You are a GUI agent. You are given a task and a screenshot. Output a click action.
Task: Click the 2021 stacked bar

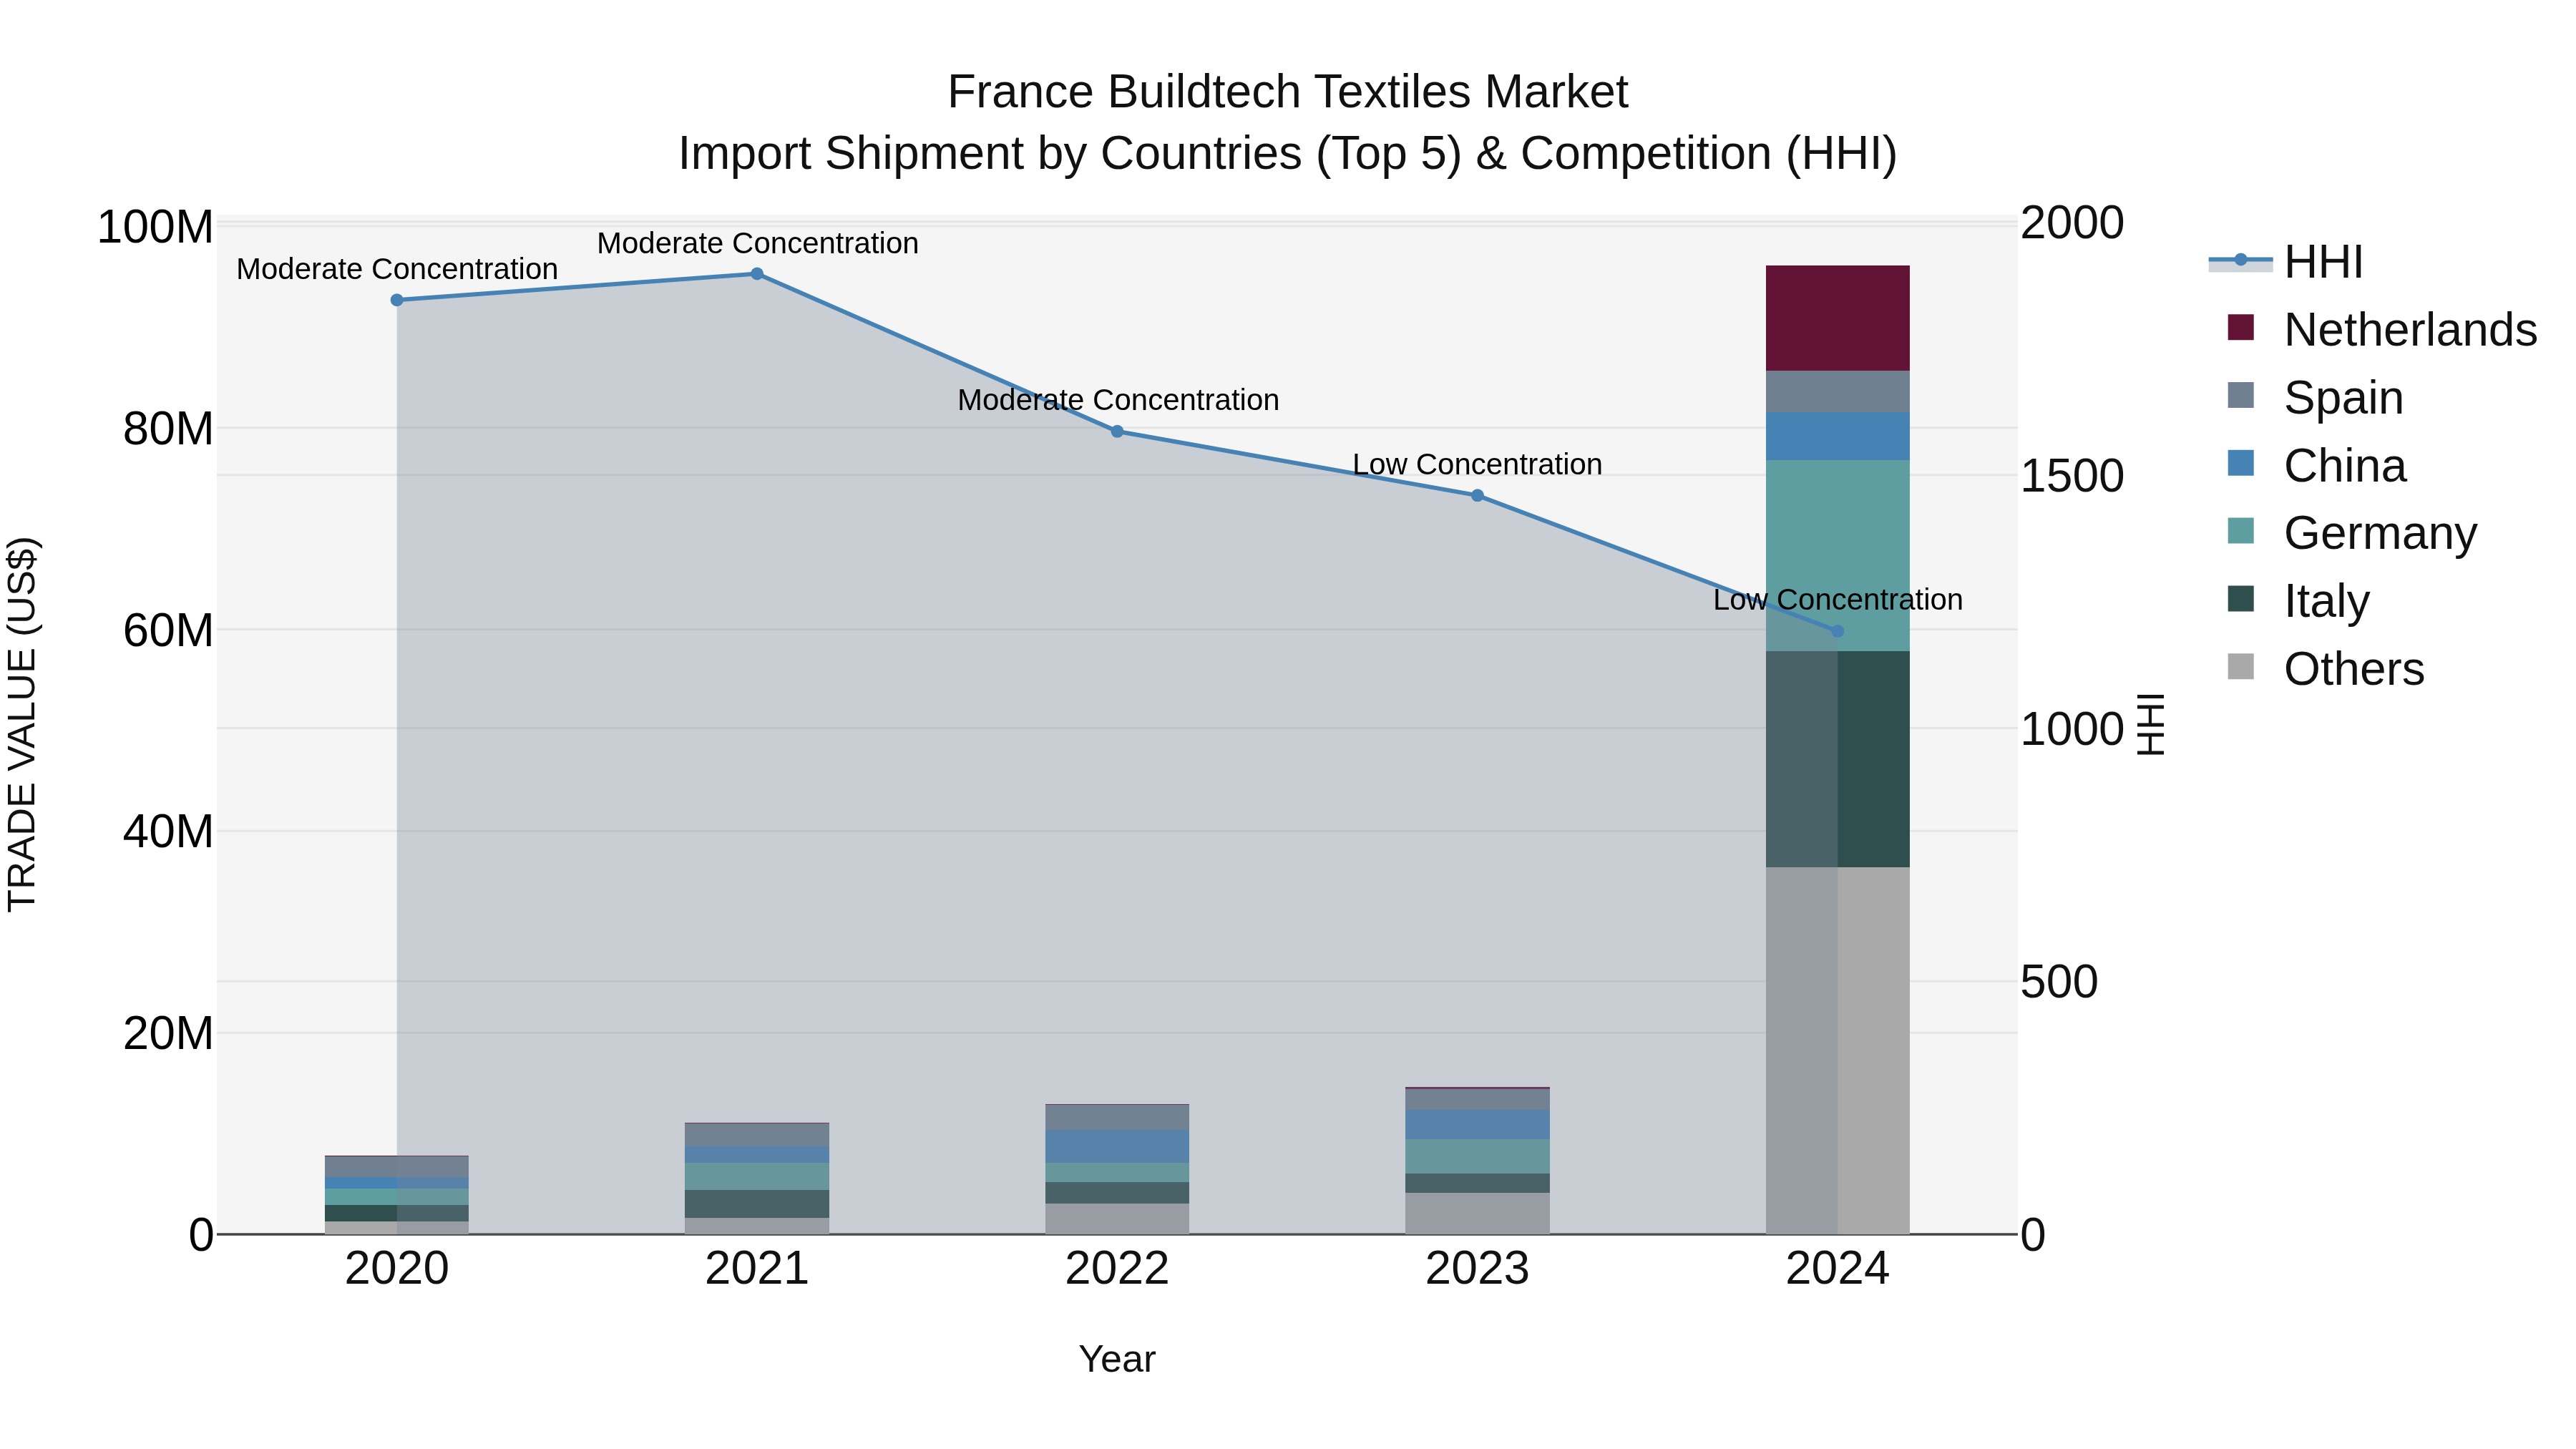pyautogui.click(x=757, y=1178)
